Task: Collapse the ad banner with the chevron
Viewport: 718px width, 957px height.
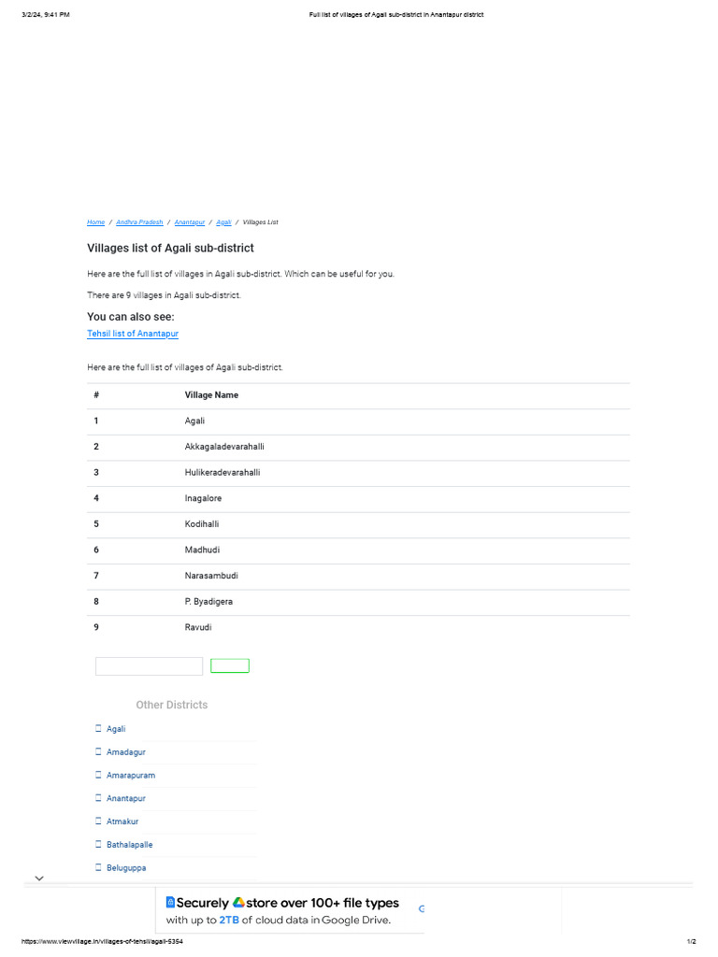Action: tap(39, 878)
